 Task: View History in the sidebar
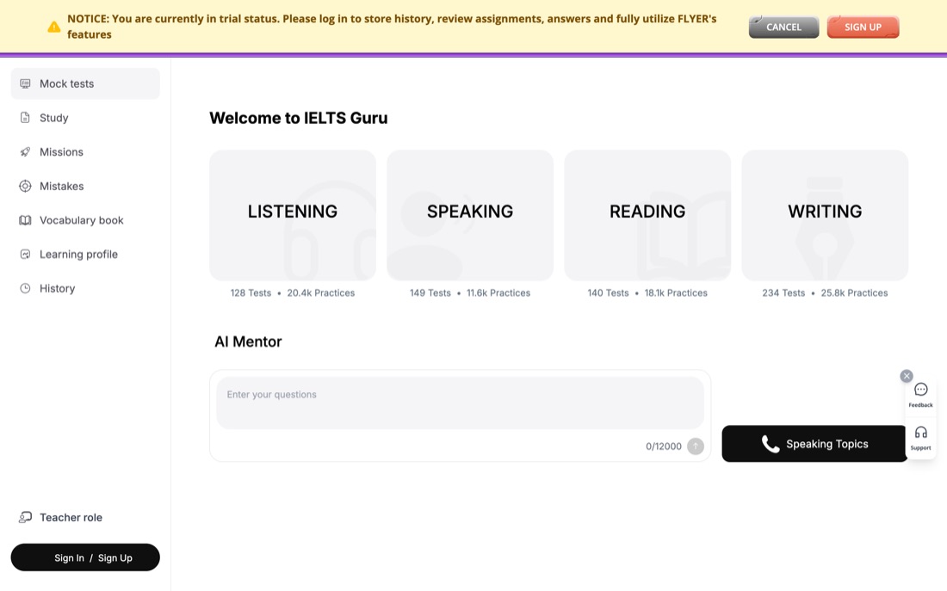[85, 288]
